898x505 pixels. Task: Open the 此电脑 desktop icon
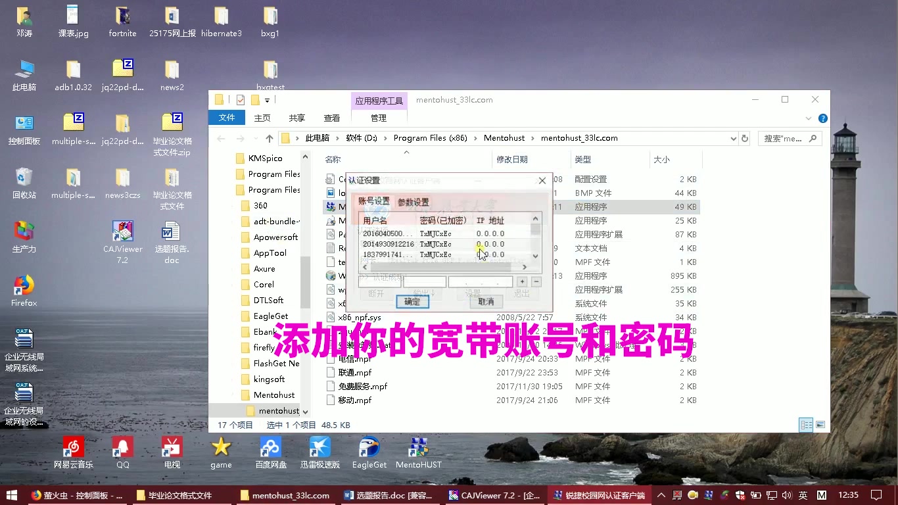pos(24,76)
